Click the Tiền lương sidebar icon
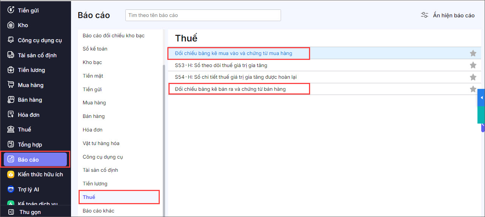Screen dimensions: 485x217 11,70
